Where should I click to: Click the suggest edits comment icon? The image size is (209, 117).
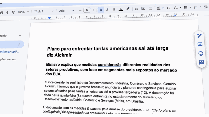tap(201, 62)
